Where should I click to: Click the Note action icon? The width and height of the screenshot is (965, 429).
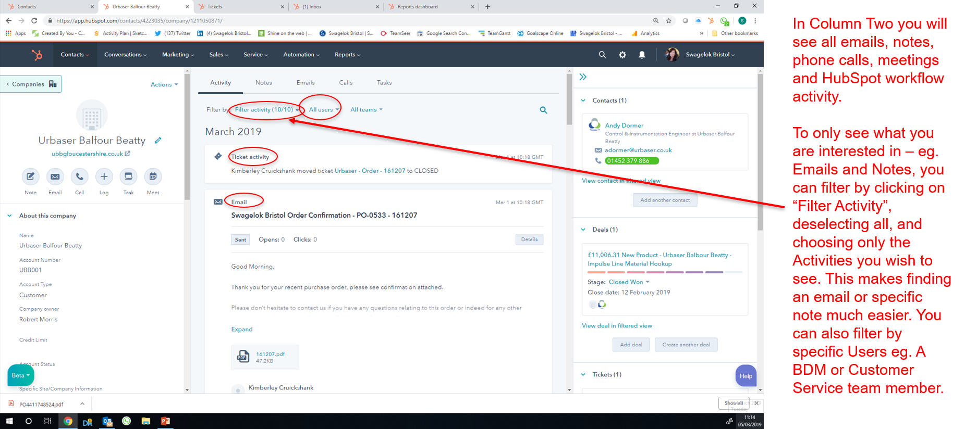pos(31,176)
